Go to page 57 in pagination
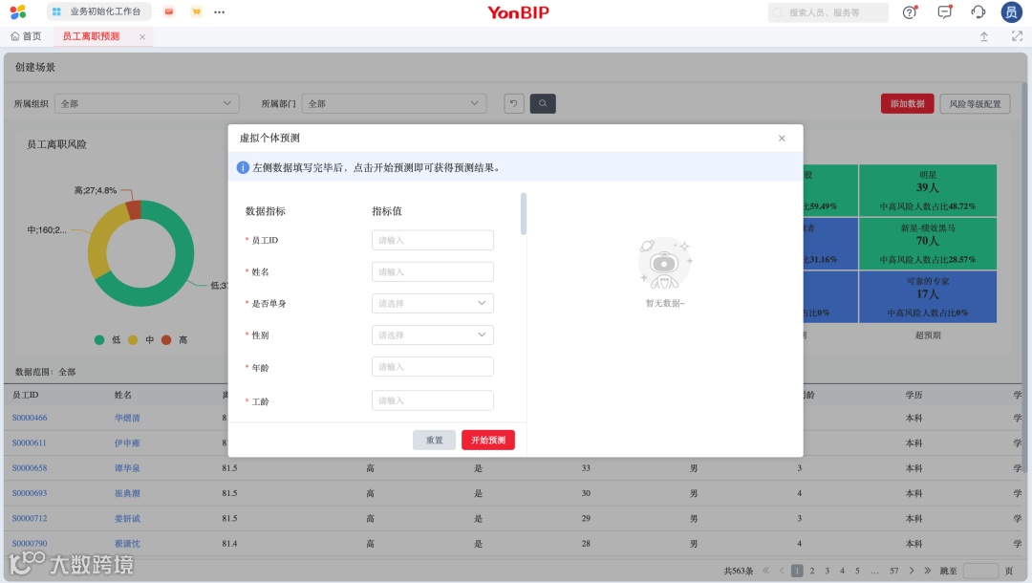Screen dimensions: 1032x583 coord(893,571)
